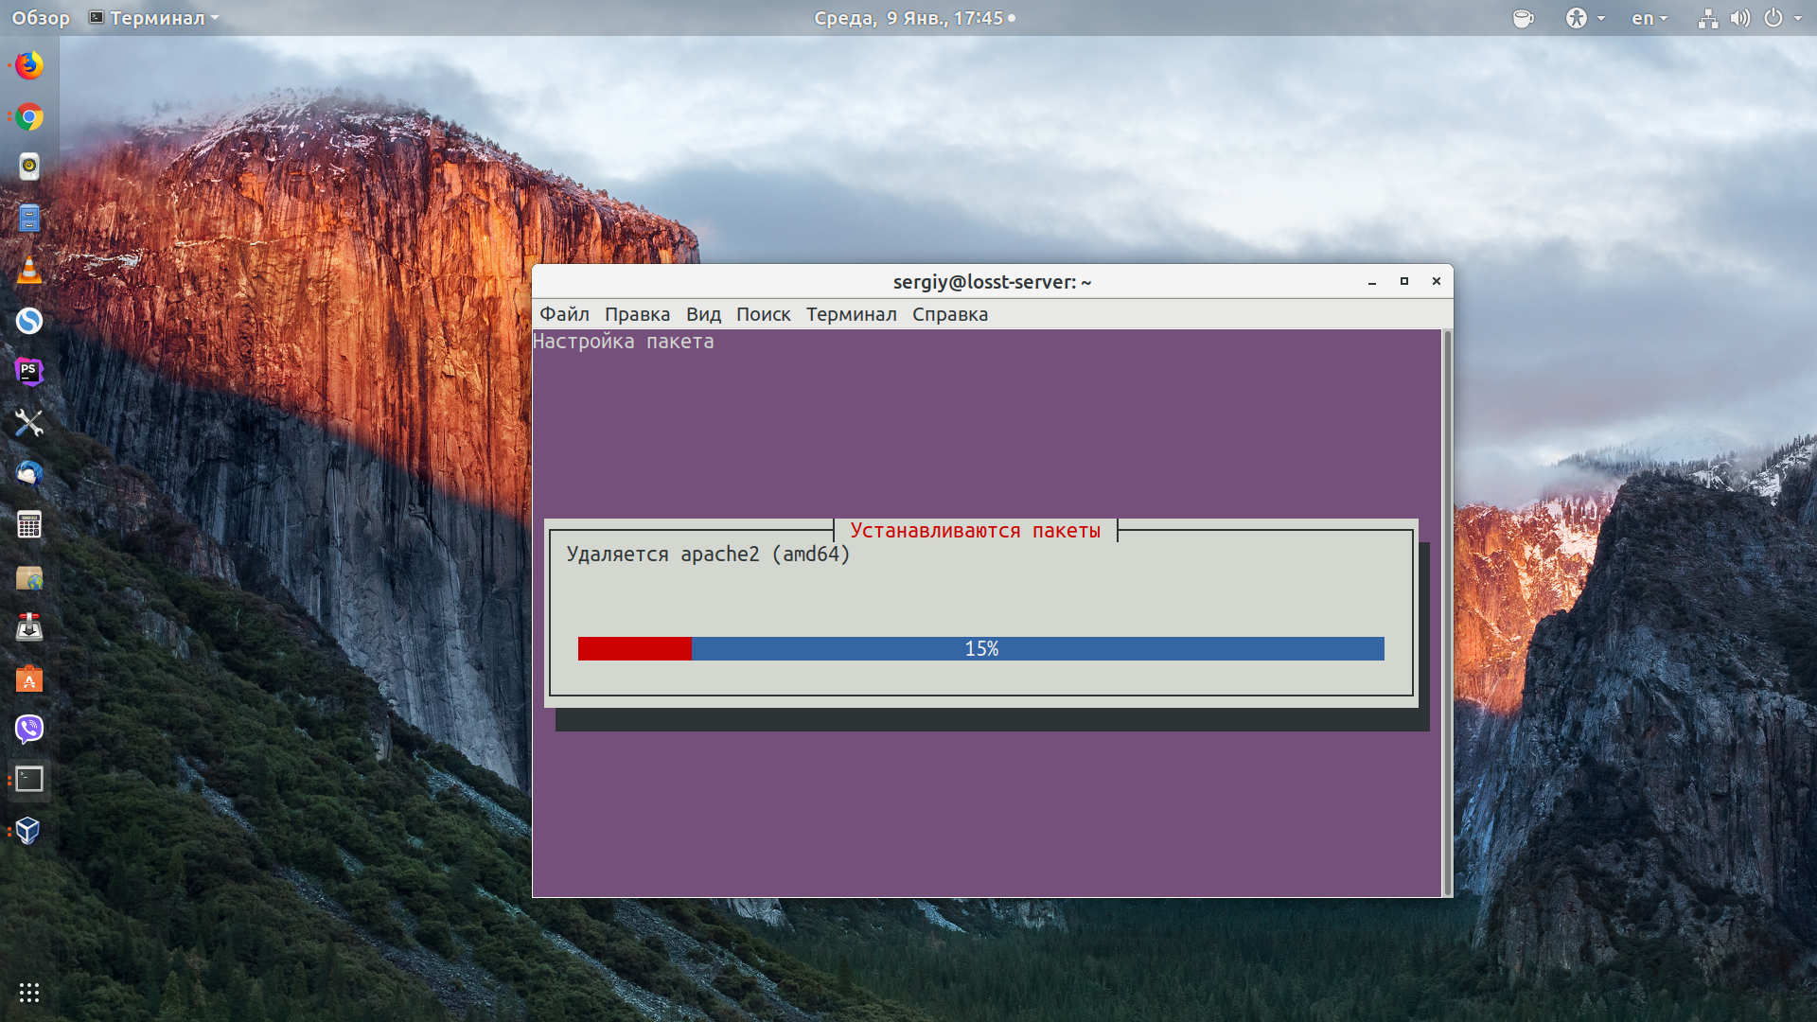Click the terminal window vertical scrollbar
1817x1022 pixels.
[1446, 613]
